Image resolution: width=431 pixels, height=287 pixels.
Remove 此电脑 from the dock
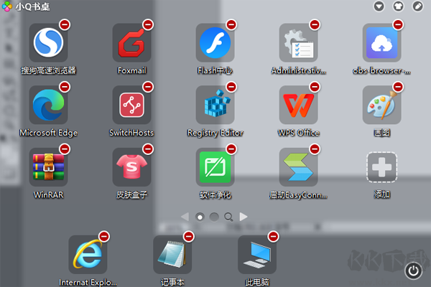(274, 237)
